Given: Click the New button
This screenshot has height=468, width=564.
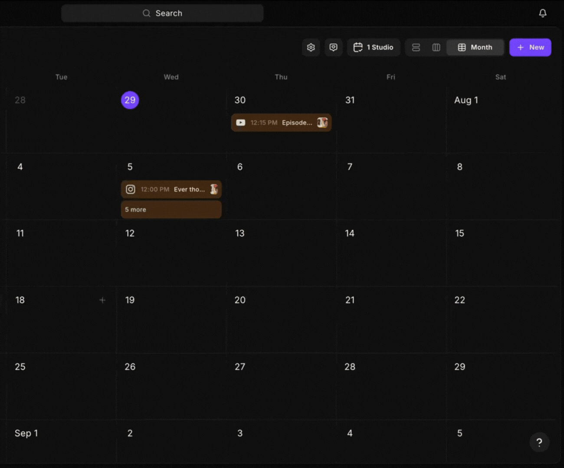Looking at the screenshot, I should coord(530,47).
